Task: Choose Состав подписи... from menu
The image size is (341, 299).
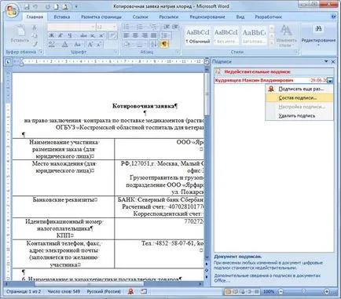Action: point(299,98)
